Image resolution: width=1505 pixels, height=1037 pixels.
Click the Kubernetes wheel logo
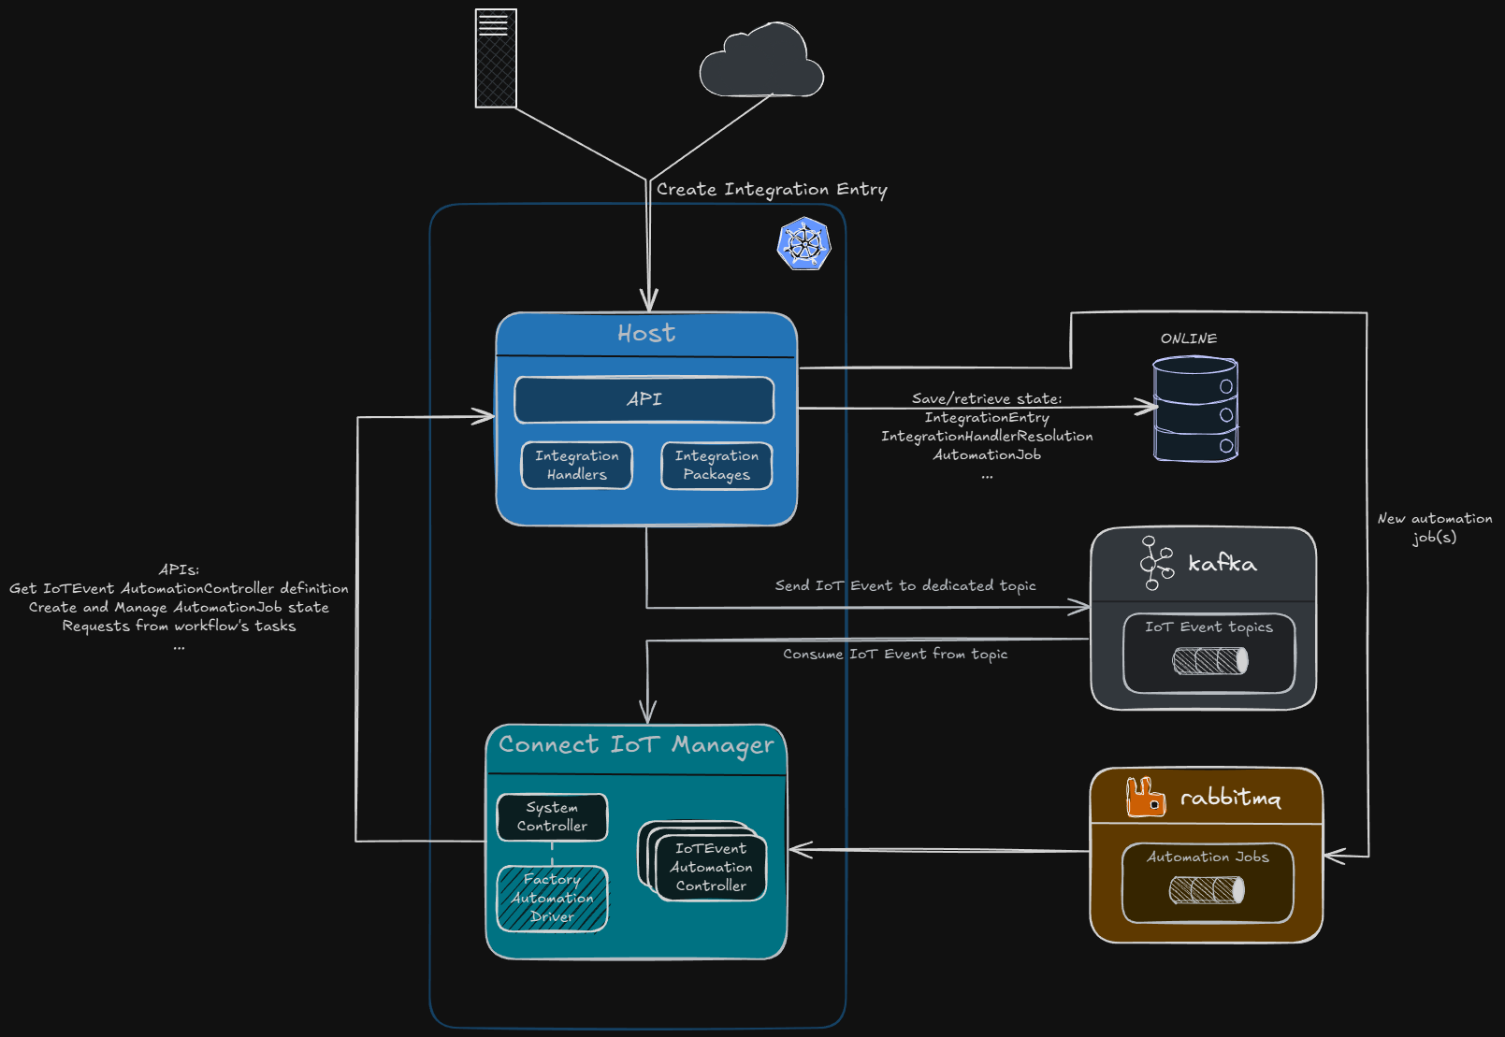pyautogui.click(x=804, y=244)
